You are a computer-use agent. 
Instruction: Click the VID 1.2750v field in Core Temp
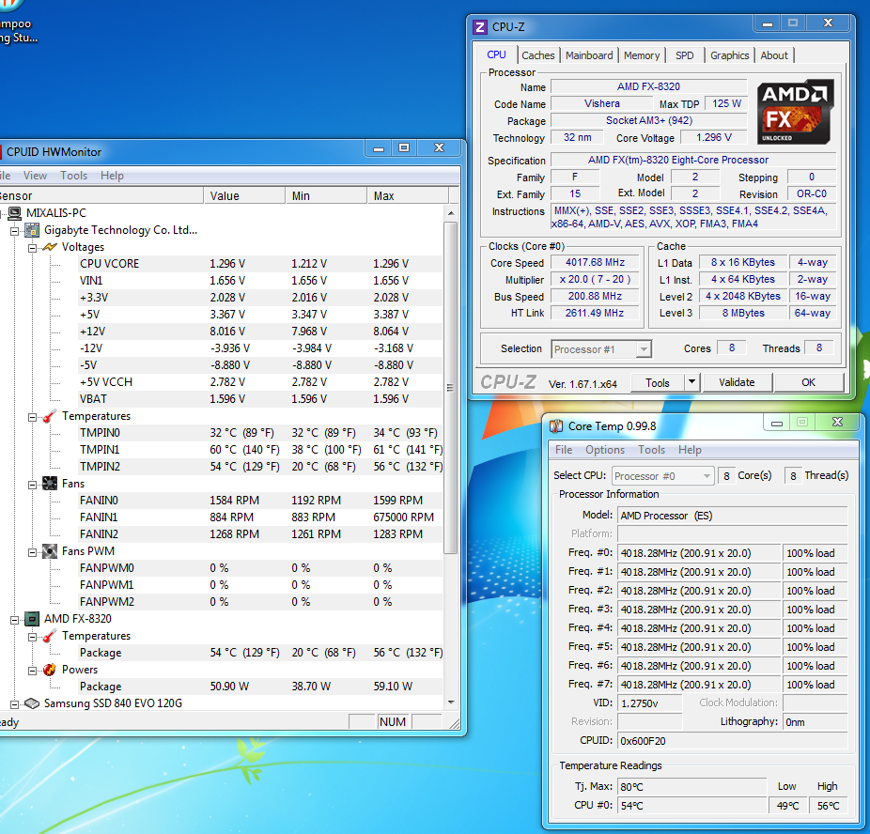tap(650, 703)
